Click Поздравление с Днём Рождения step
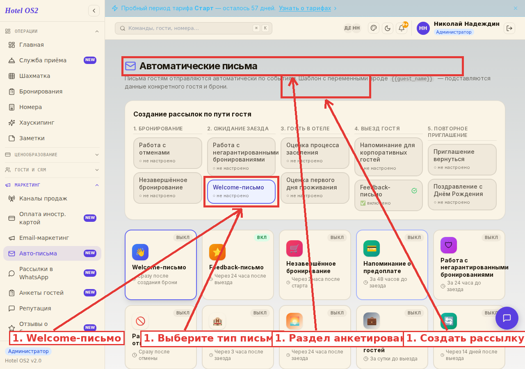This screenshot has width=525, height=369. click(x=462, y=194)
